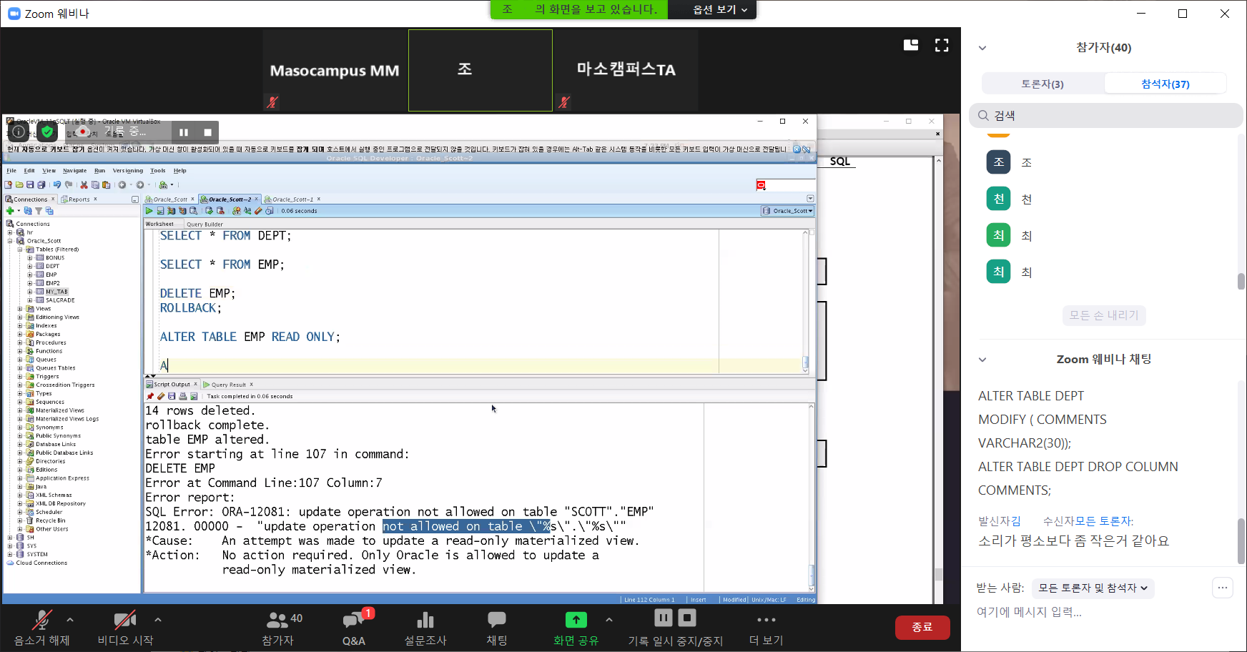Switch to the attendees tab
The image size is (1247, 652).
pos(1165,84)
